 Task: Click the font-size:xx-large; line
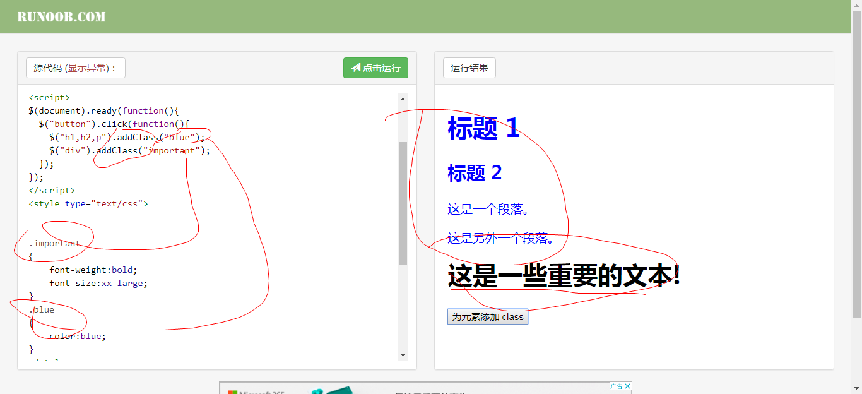(98, 284)
